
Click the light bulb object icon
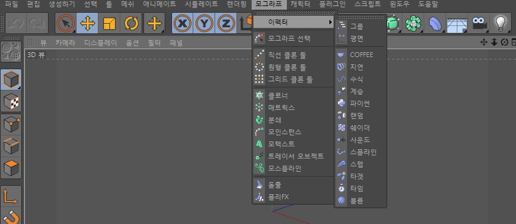pyautogui.click(x=501, y=23)
